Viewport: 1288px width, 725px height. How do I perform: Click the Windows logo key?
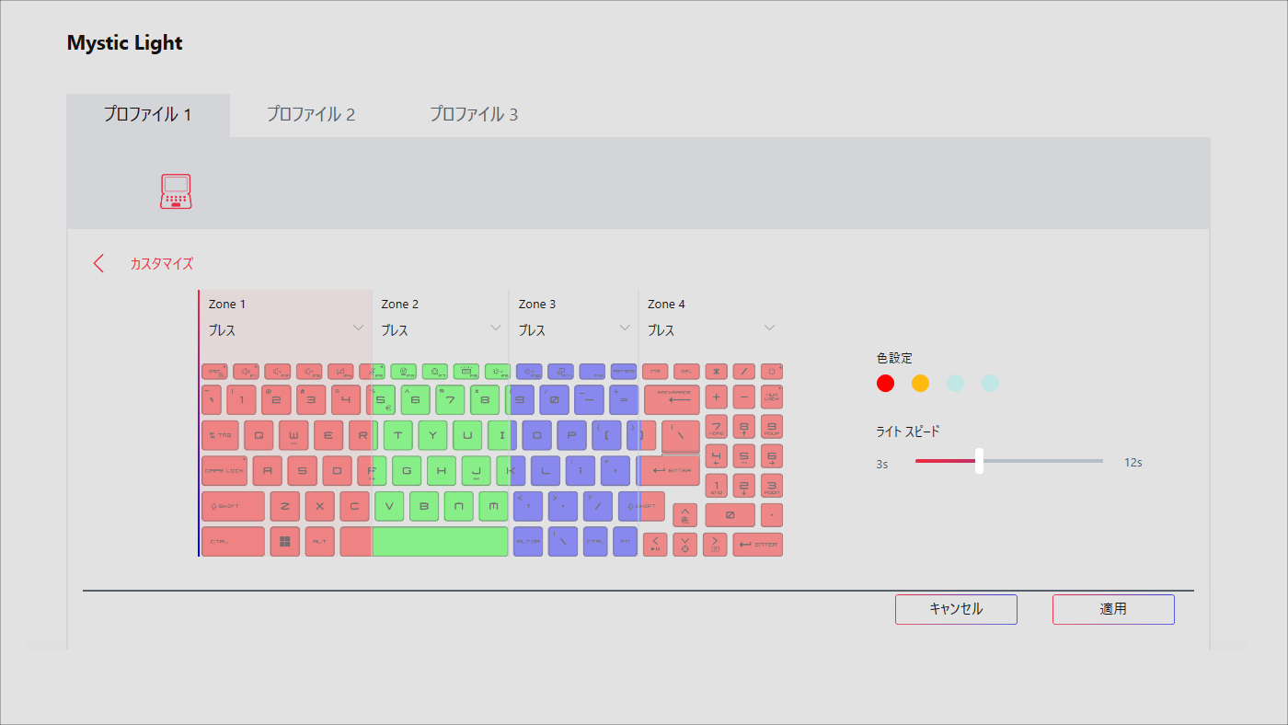[x=285, y=542]
